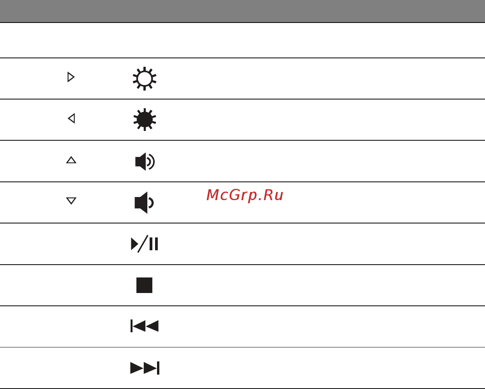
Task: Click the play/pause media icon
Action: [x=145, y=244]
